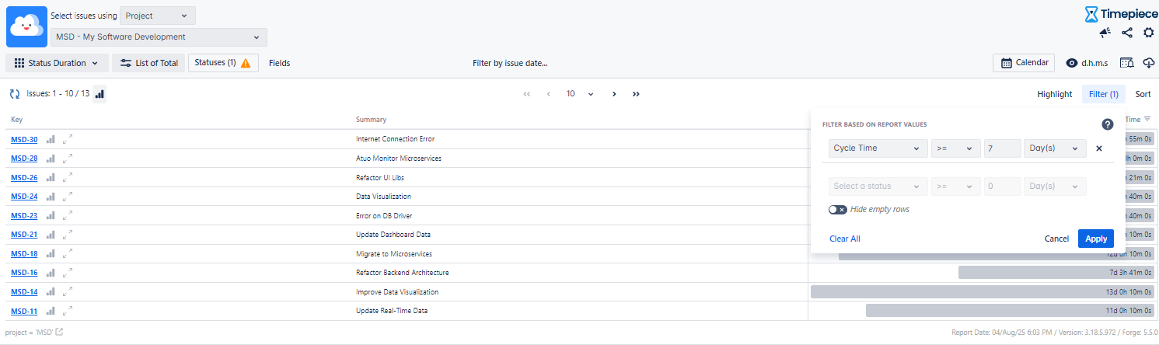Click the cloud download export icon

(x=1148, y=63)
